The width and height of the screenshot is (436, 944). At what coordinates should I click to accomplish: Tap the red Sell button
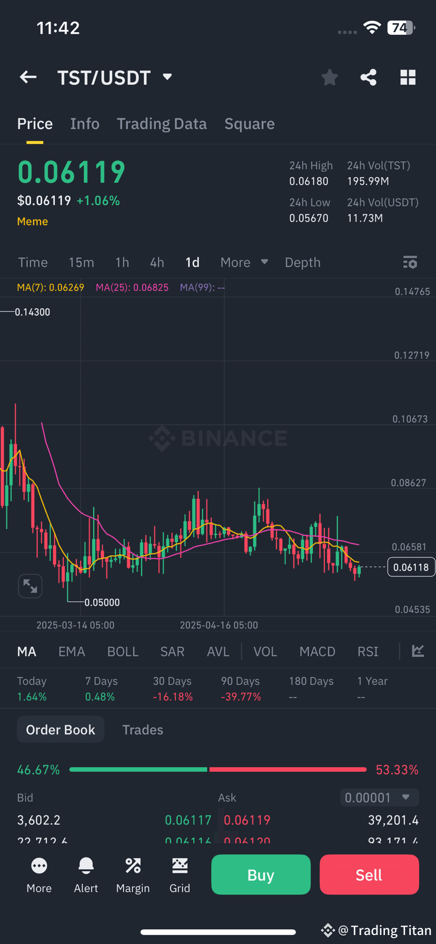point(369,874)
